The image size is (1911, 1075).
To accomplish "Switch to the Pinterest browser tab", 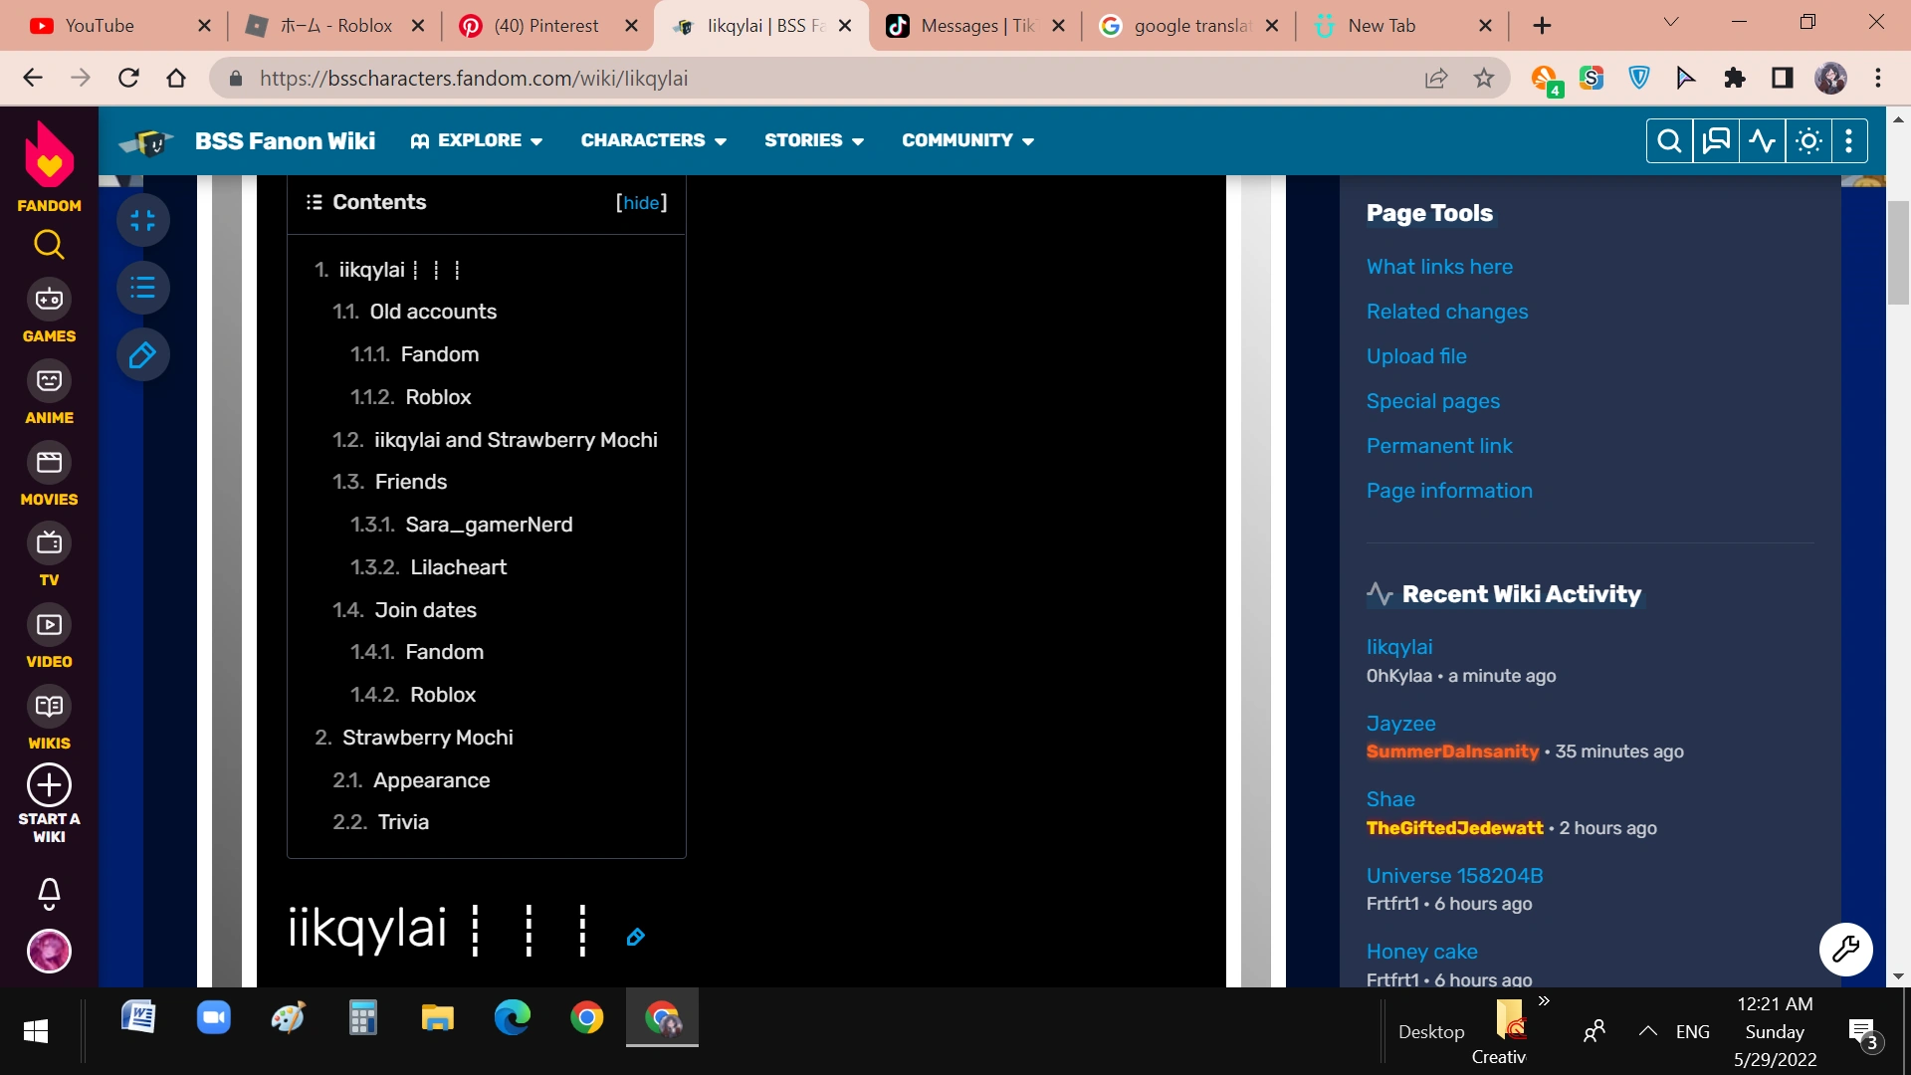I will click(546, 26).
